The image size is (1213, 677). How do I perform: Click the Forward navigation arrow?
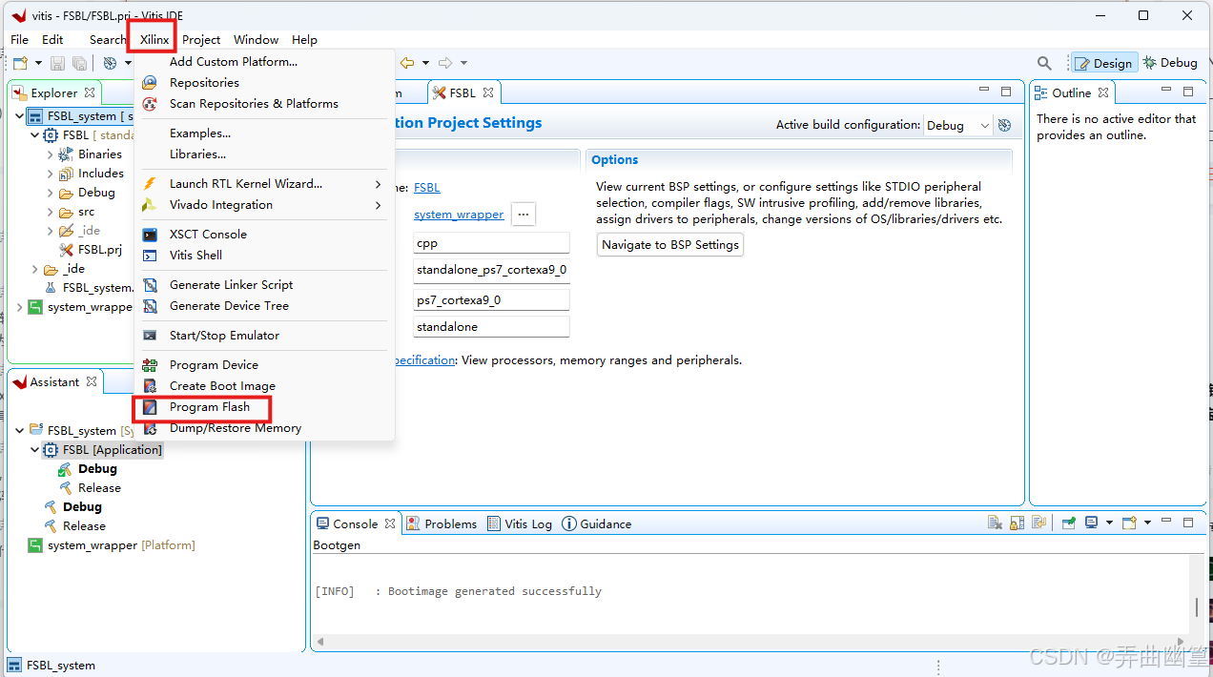click(445, 63)
